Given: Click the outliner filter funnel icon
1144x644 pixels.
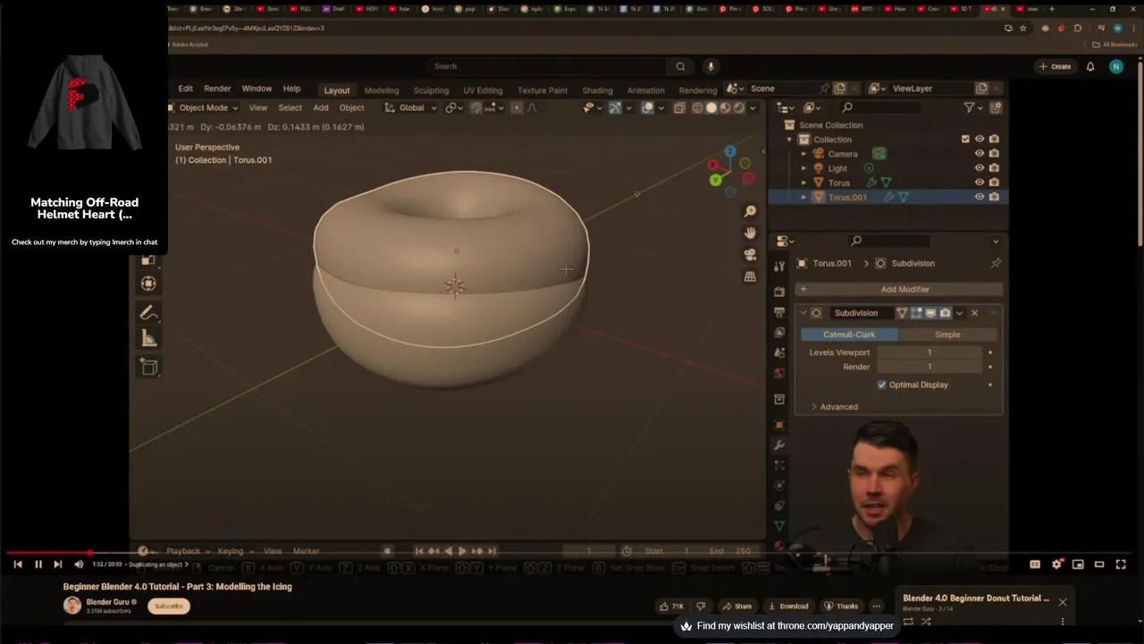Looking at the screenshot, I should (x=969, y=107).
